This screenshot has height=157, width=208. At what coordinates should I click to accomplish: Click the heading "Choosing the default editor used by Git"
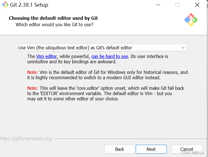(x=53, y=18)
